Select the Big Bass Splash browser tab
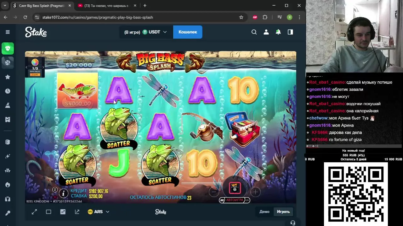 coord(42,6)
